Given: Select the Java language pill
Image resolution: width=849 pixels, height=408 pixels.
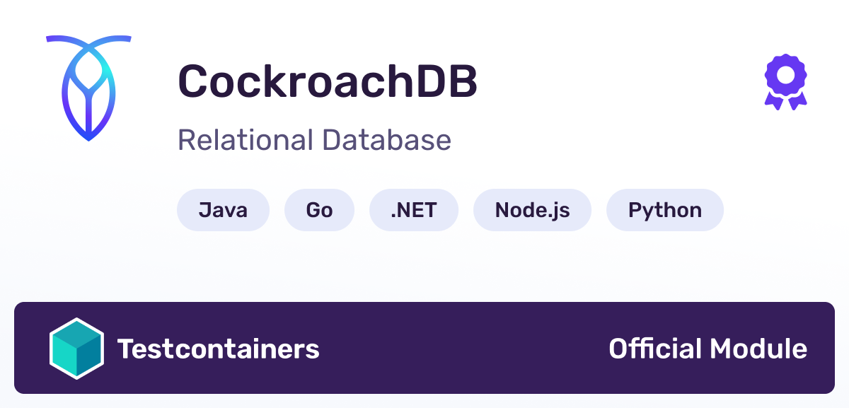Looking at the screenshot, I should (223, 209).
